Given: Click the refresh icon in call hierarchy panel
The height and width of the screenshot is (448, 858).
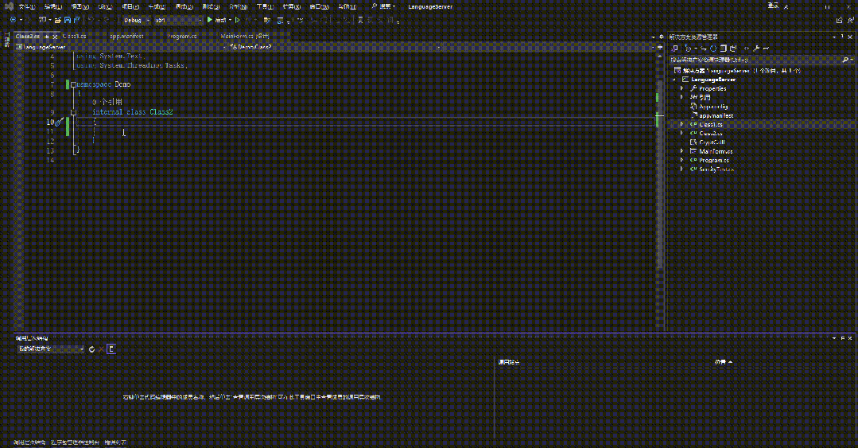Looking at the screenshot, I should click(x=91, y=349).
